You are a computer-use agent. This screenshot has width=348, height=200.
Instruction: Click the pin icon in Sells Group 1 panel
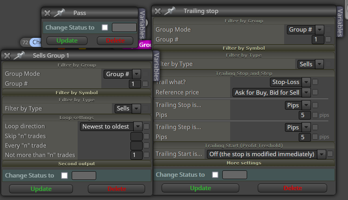[19, 55]
